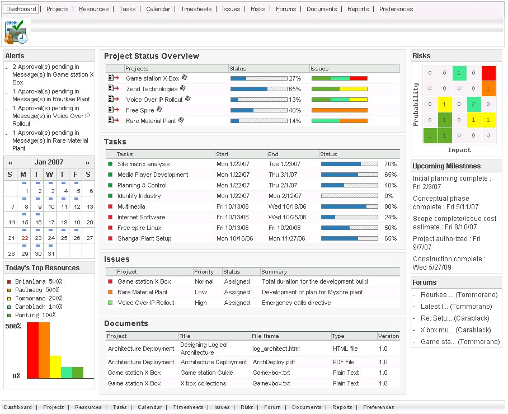Click the Free Spire orange issues bar
Screen dimensions: 508x414
point(340,110)
